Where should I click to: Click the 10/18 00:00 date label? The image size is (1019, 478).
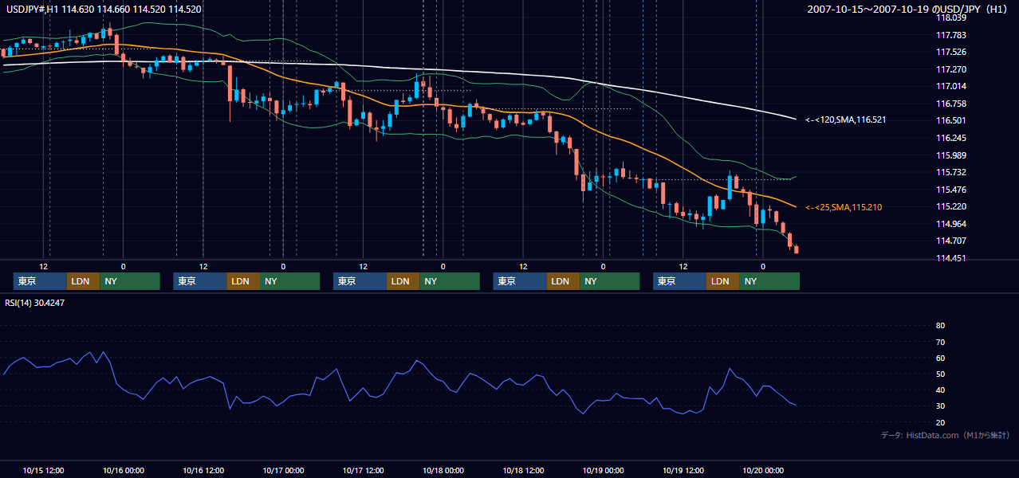click(443, 470)
